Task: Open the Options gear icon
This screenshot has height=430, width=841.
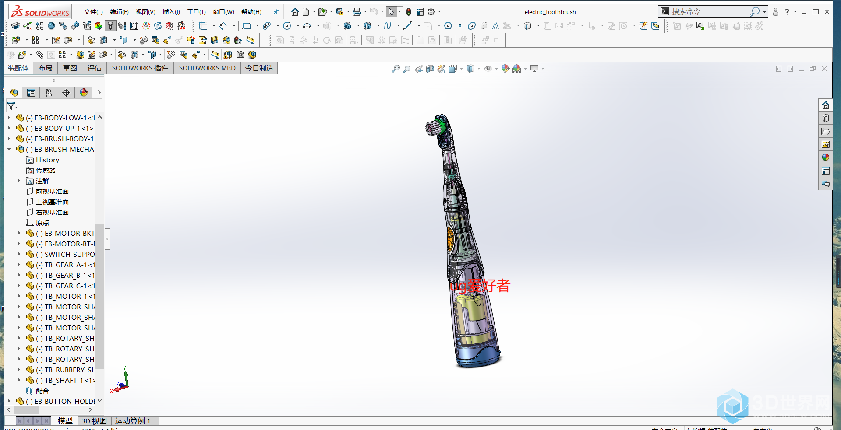Action: click(x=431, y=12)
